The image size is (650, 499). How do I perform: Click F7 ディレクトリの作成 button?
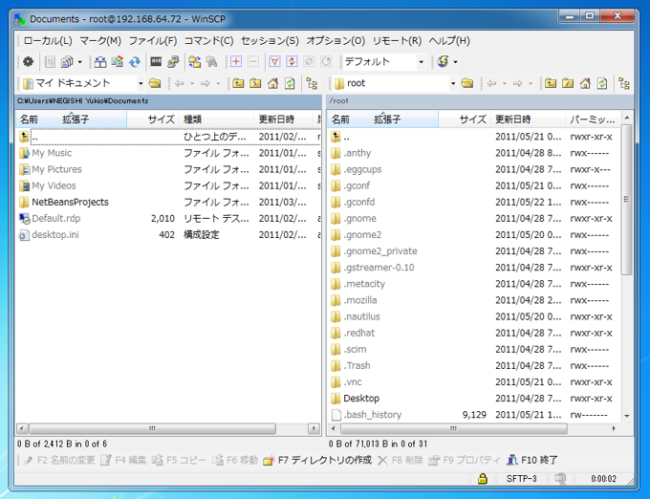point(317,460)
